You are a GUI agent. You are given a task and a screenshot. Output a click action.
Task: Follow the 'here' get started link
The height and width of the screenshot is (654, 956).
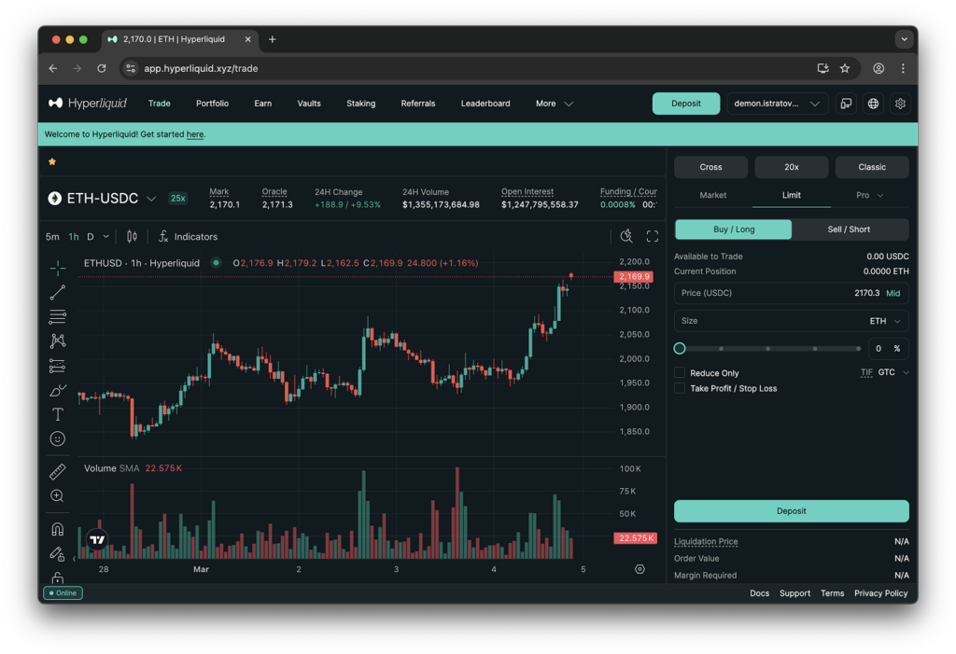click(195, 134)
